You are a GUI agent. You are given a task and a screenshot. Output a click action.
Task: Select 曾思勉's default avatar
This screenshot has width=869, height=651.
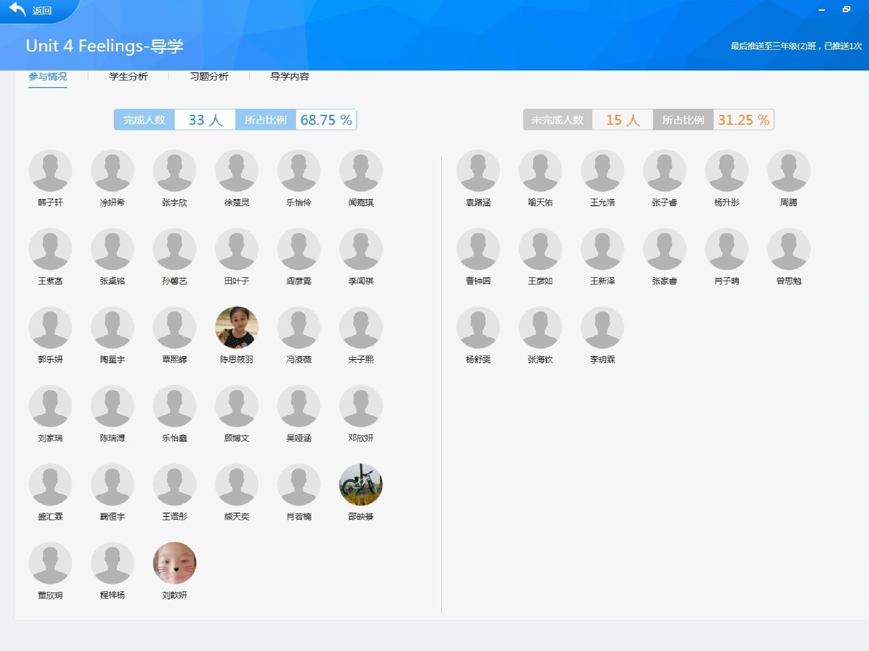(x=788, y=249)
